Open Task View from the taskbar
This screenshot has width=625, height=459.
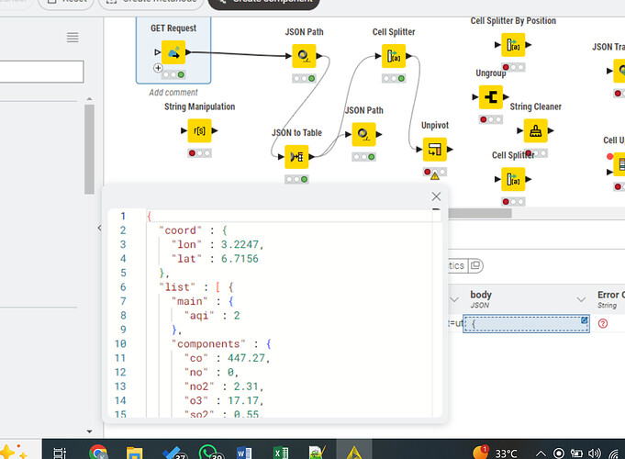[60, 453]
